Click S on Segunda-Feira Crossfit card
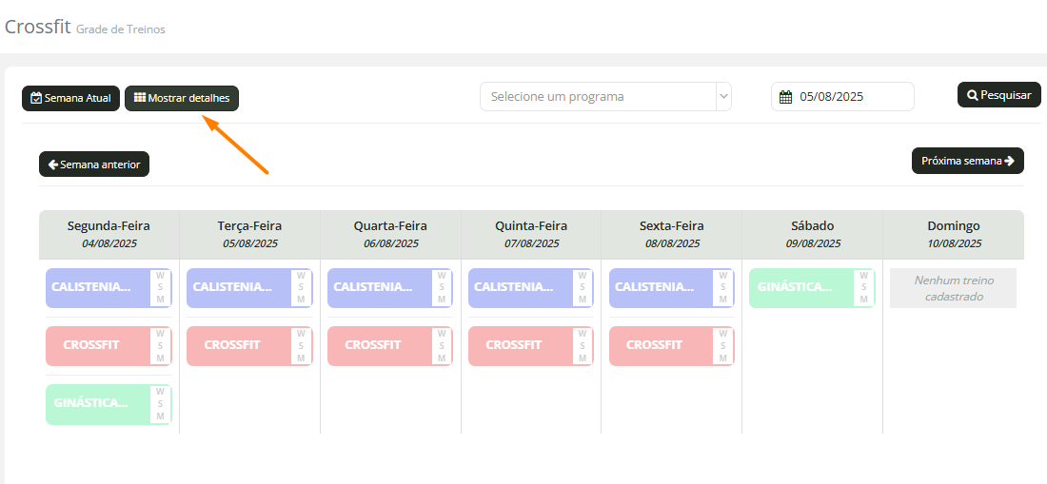 pyautogui.click(x=160, y=346)
